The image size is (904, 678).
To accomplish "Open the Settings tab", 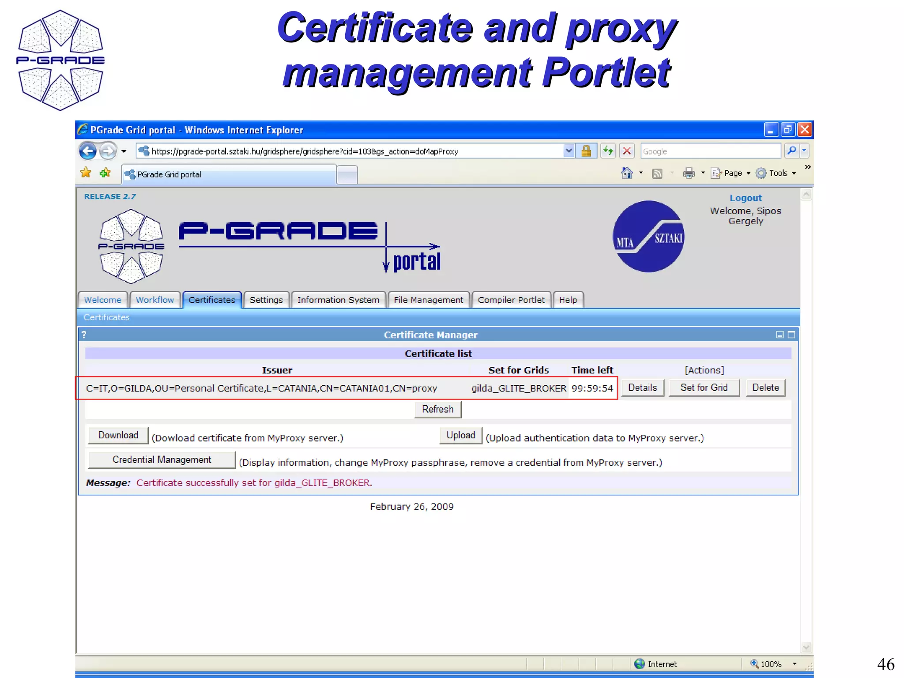I will pyautogui.click(x=266, y=300).
